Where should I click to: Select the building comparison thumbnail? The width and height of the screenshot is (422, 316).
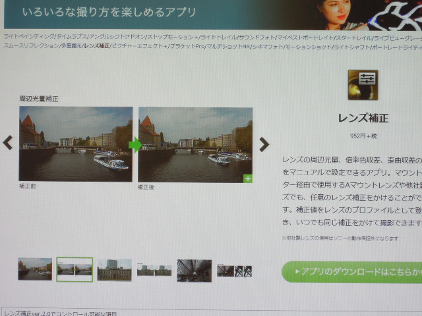click(x=154, y=270)
